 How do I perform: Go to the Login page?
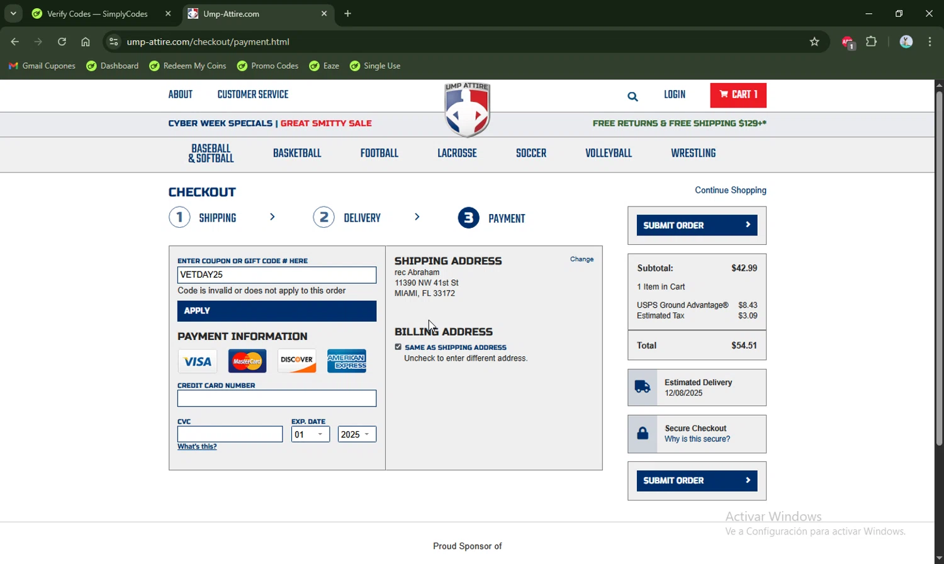click(x=675, y=95)
